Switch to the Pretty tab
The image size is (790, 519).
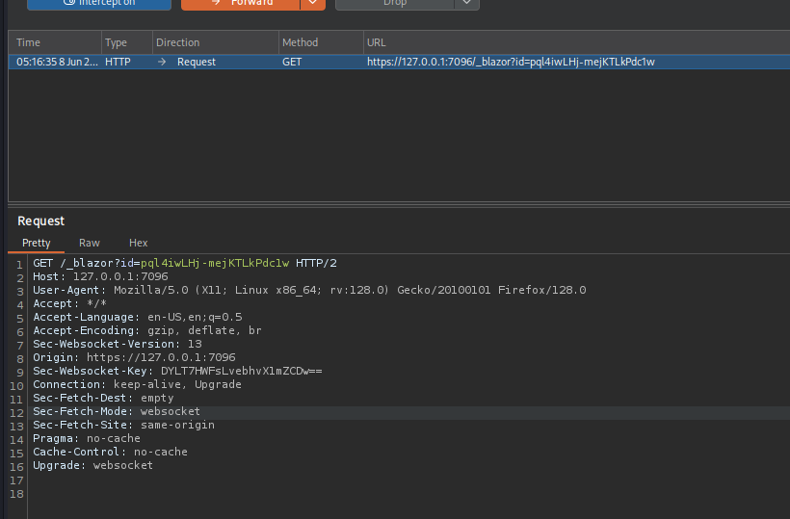[x=37, y=244]
